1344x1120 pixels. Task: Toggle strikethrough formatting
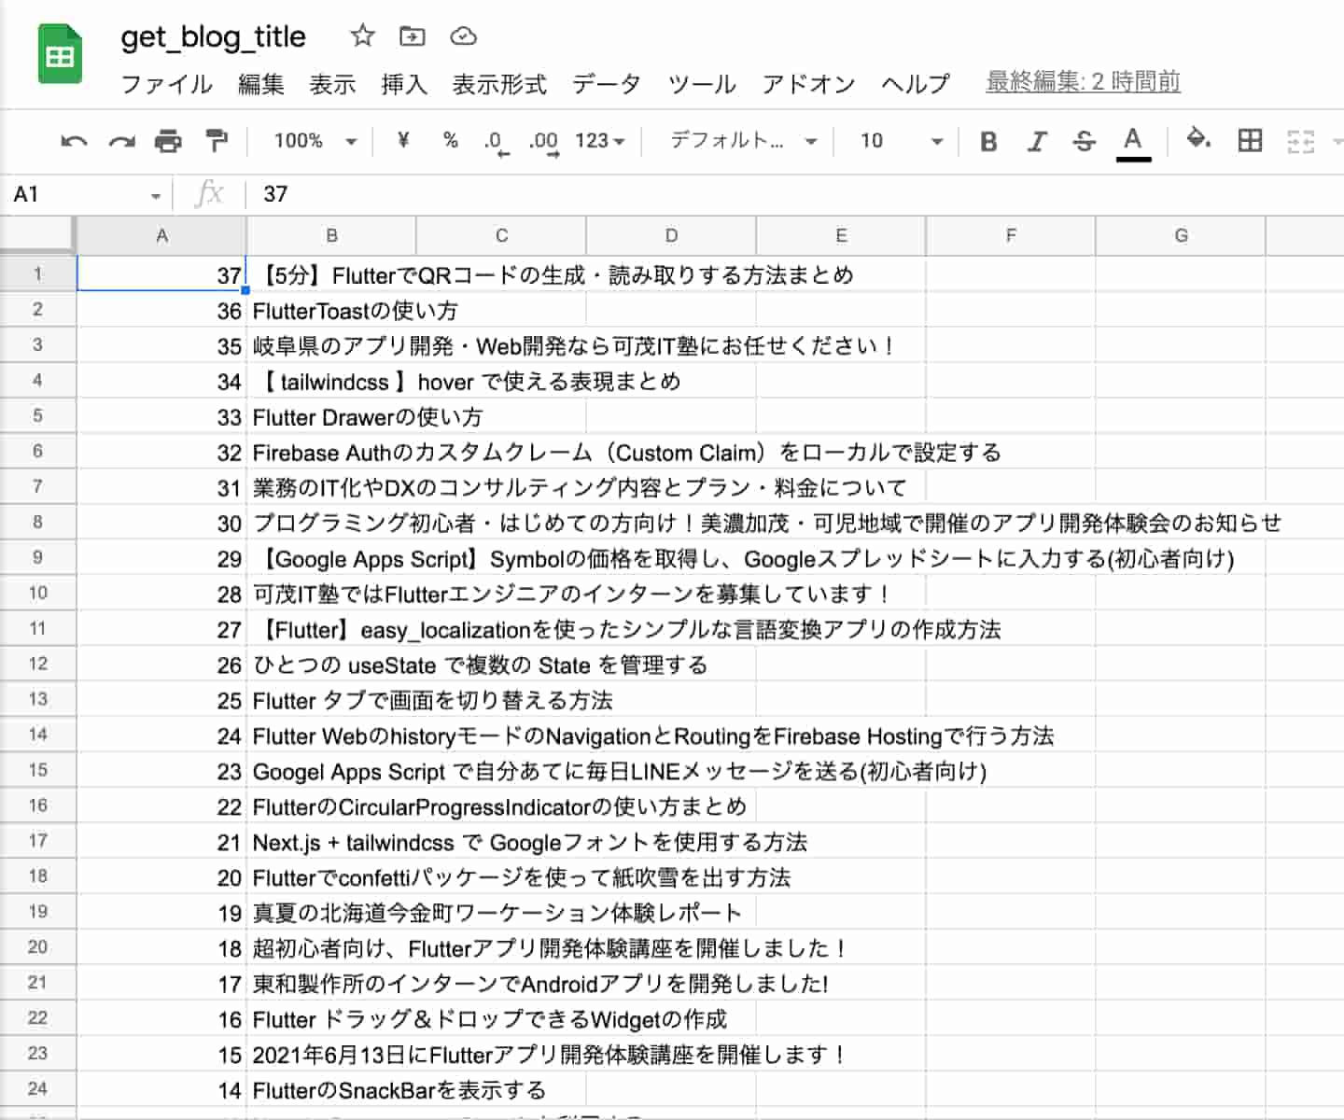(1084, 141)
